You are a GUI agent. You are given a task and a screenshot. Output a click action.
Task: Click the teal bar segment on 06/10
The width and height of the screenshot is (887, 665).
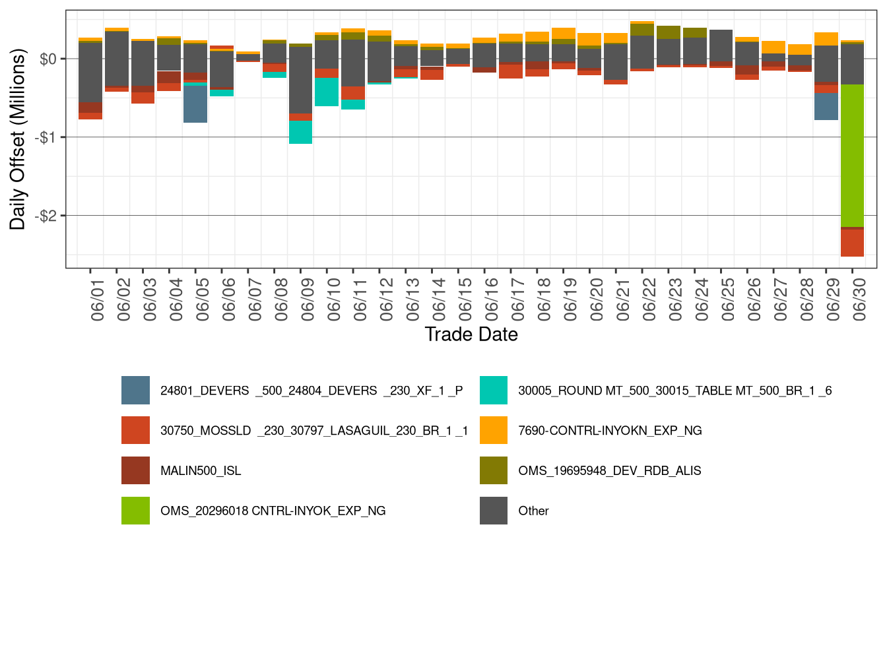point(327,92)
